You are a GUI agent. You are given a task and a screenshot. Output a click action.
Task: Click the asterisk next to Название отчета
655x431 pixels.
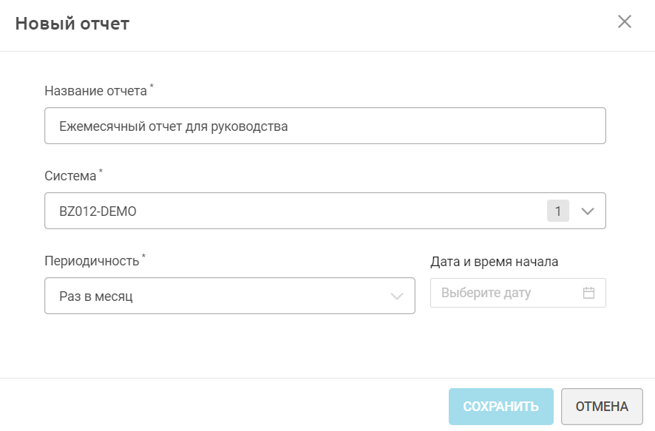[x=152, y=87]
